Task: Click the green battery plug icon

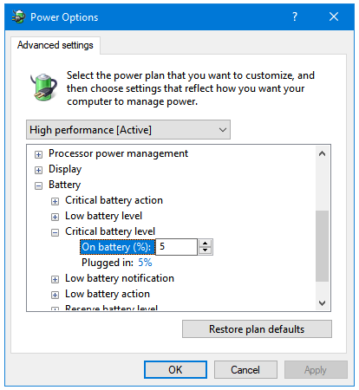Action: click(x=44, y=88)
